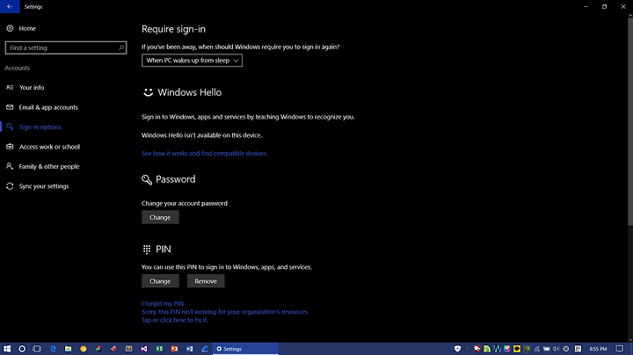This screenshot has width=633, height=355.
Task: Click the scrollbar down arrow
Action: point(630,340)
